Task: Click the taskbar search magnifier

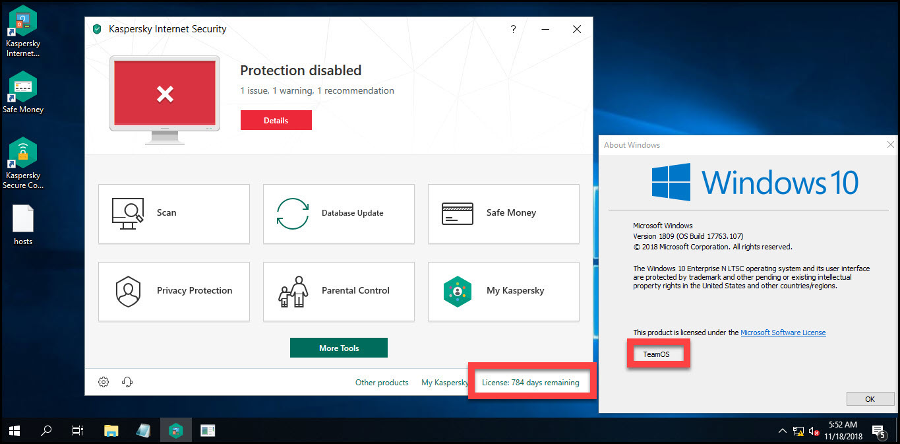Action: (x=46, y=431)
